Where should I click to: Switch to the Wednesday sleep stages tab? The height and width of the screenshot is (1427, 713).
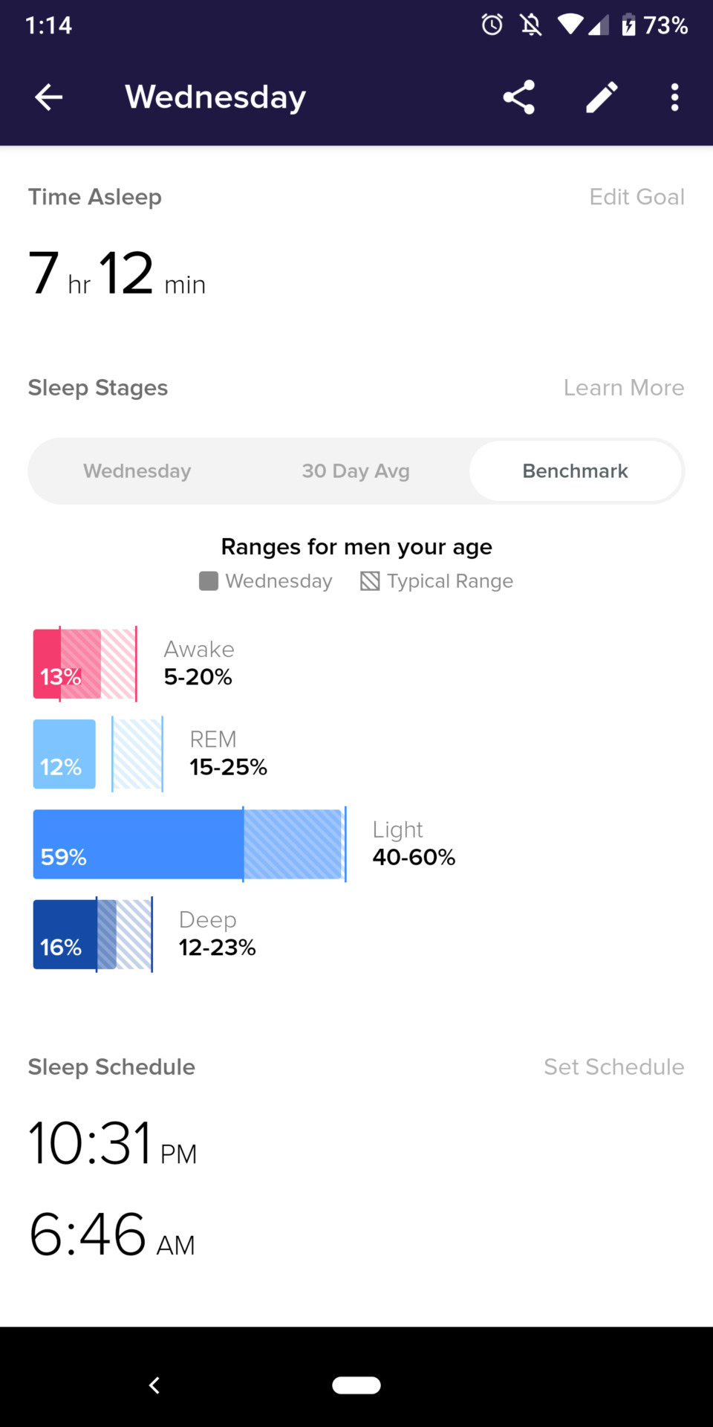point(137,471)
